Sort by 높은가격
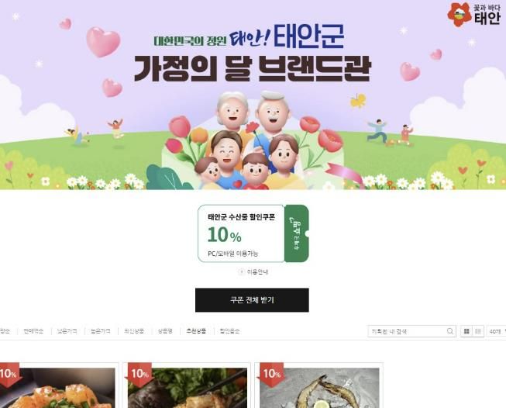 coord(101,331)
